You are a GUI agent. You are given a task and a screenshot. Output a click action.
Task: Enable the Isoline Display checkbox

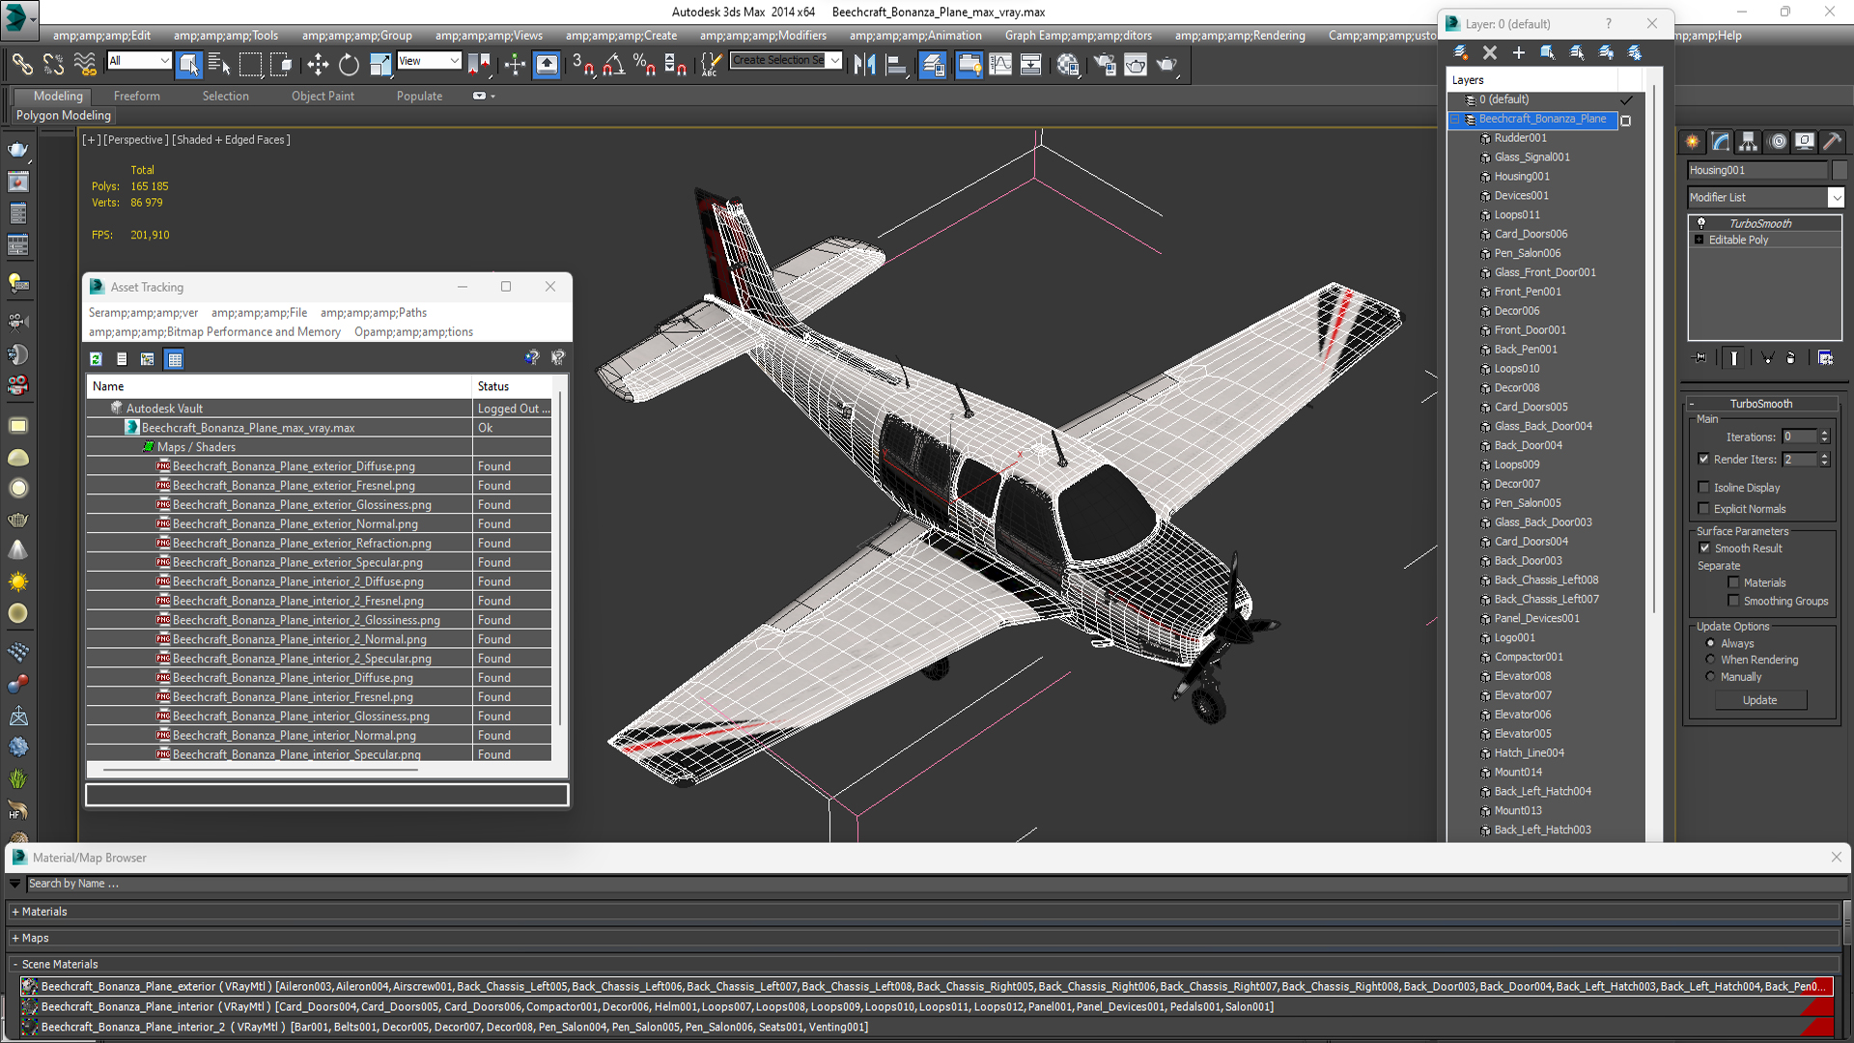pos(1704,488)
